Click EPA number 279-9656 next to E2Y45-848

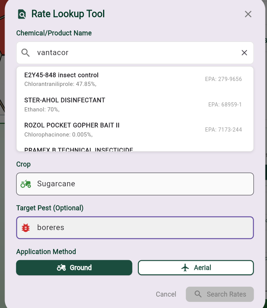click(224, 79)
